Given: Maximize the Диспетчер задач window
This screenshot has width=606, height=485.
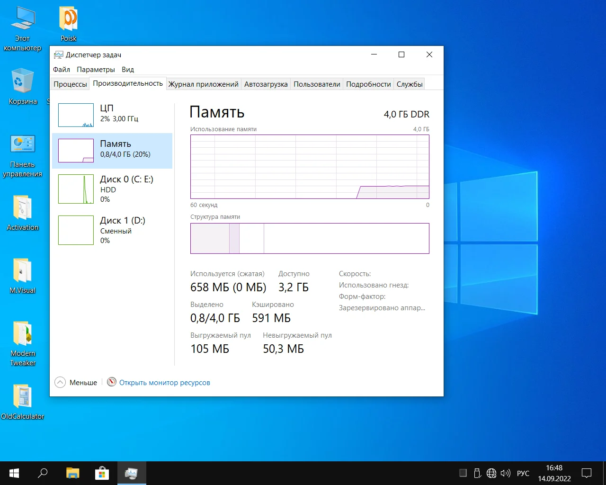Looking at the screenshot, I should [401, 54].
